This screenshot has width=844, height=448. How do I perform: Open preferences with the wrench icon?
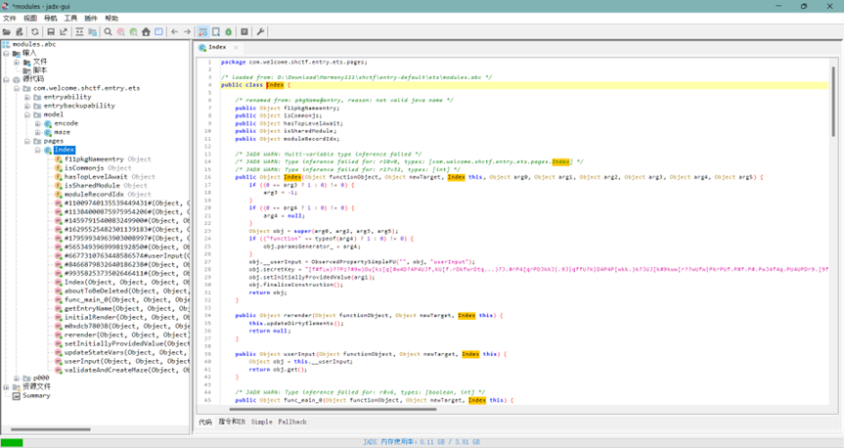[x=260, y=31]
